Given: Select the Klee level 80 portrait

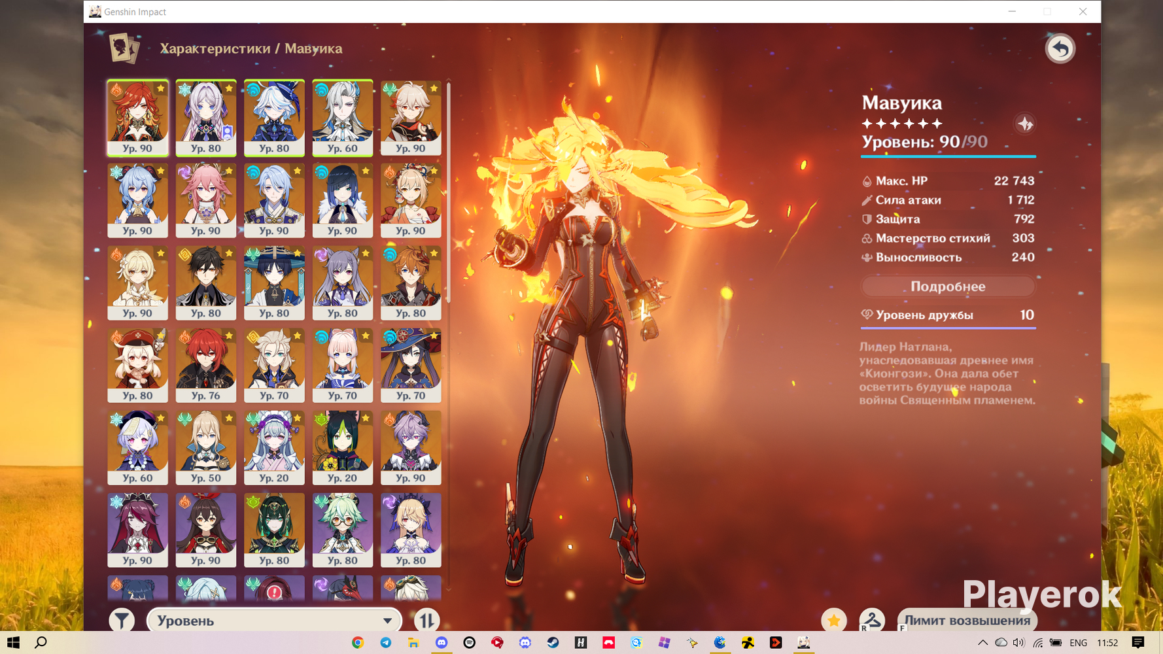Looking at the screenshot, I should 137,365.
